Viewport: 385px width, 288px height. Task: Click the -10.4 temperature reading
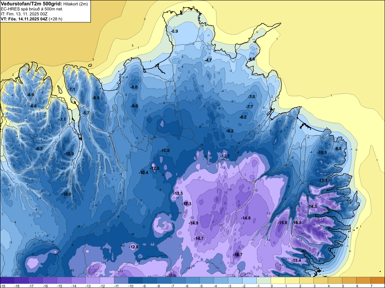coord(143,172)
